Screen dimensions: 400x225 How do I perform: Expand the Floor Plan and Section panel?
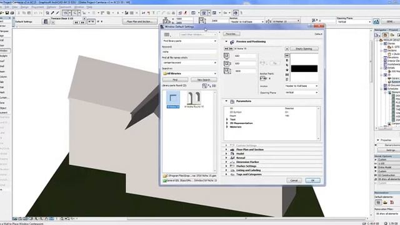(226, 149)
